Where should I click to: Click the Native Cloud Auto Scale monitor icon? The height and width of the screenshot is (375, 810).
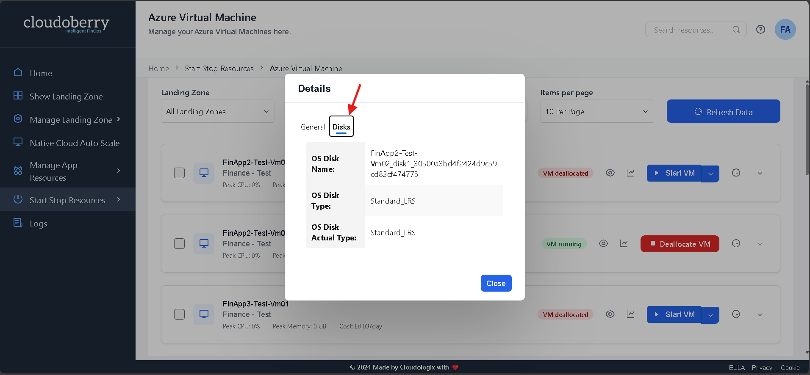coord(18,142)
